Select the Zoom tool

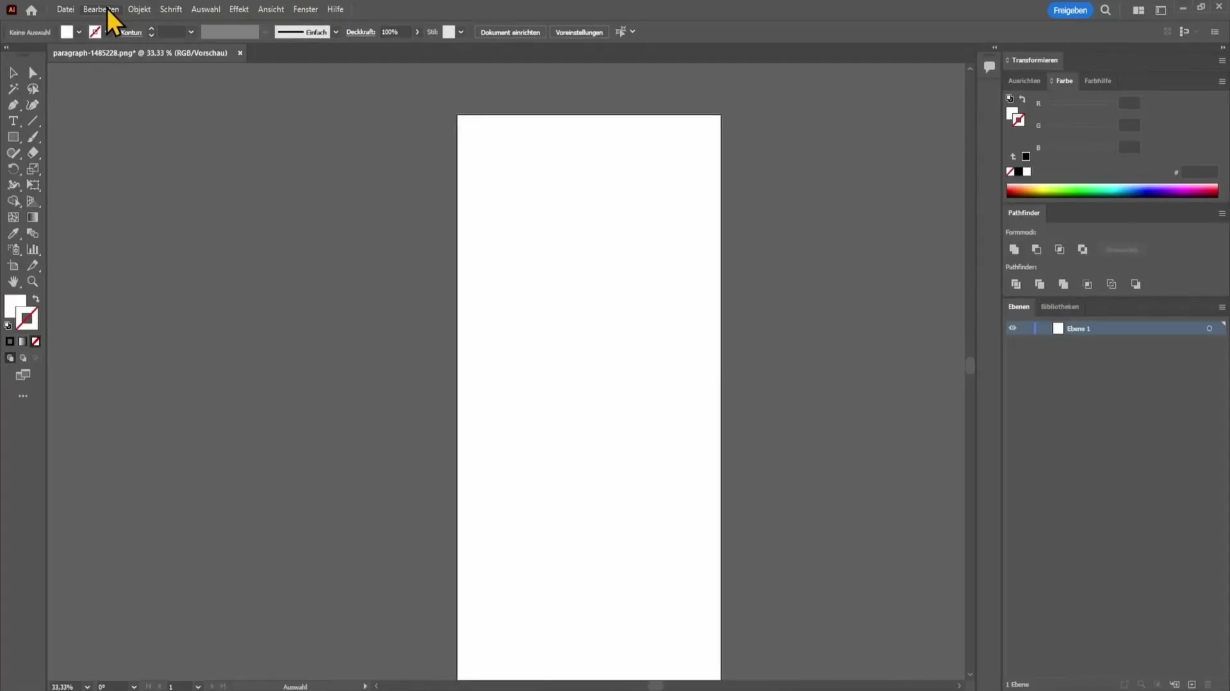33,282
